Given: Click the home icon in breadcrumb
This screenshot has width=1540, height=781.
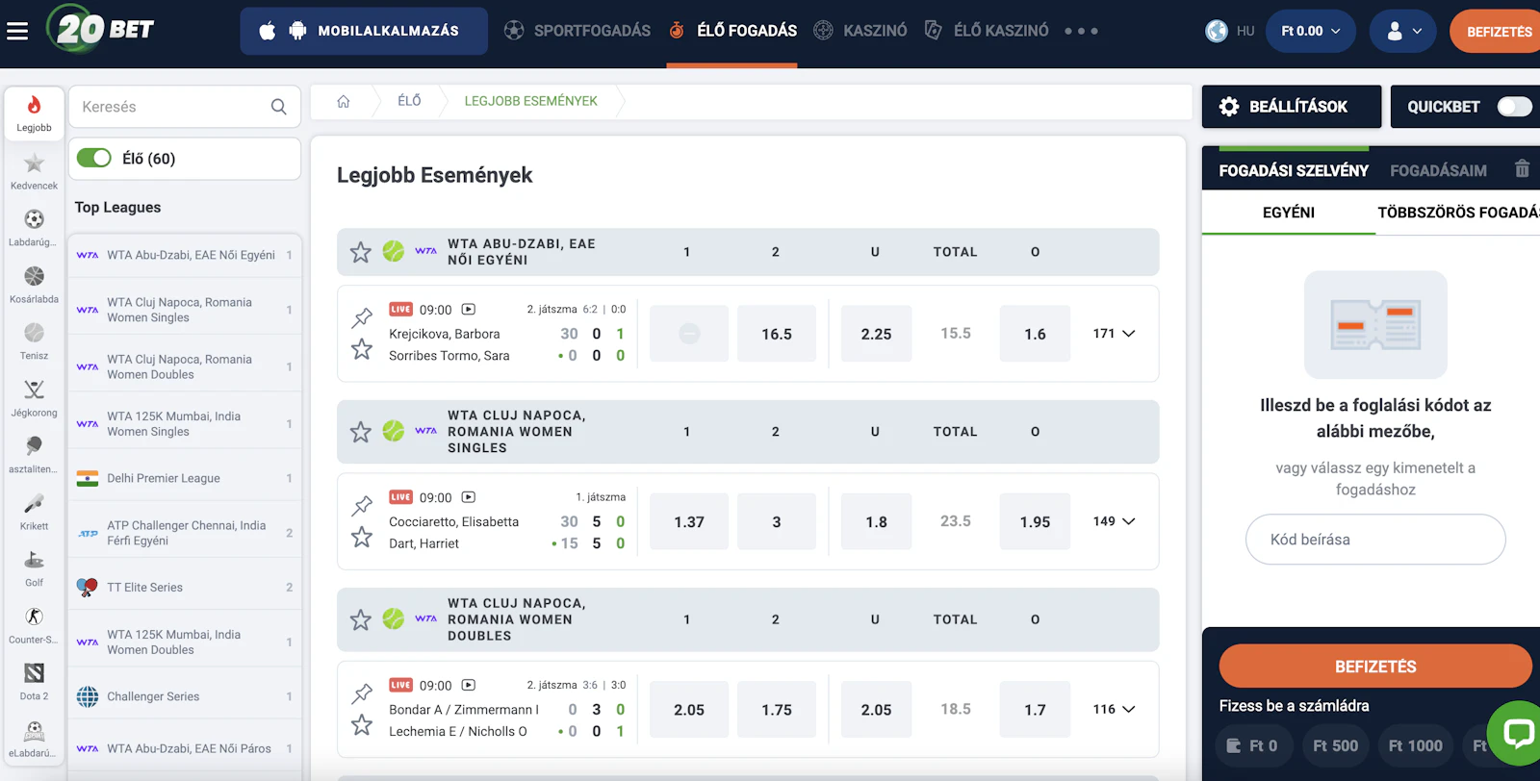Looking at the screenshot, I should (x=344, y=101).
